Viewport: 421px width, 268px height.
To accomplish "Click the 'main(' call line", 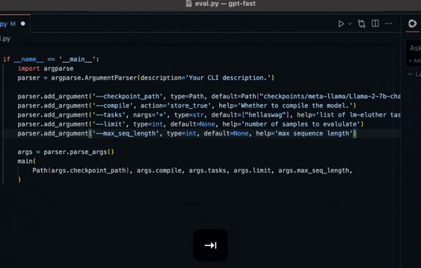I will click(x=27, y=161).
